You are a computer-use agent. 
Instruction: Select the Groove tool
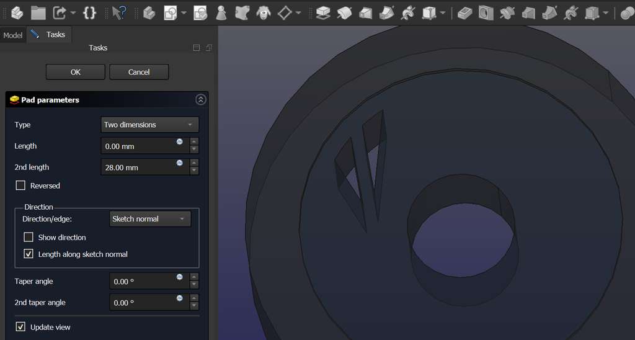tap(507, 13)
